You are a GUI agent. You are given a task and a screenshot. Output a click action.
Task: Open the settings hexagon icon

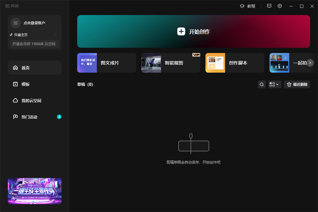click(x=280, y=6)
